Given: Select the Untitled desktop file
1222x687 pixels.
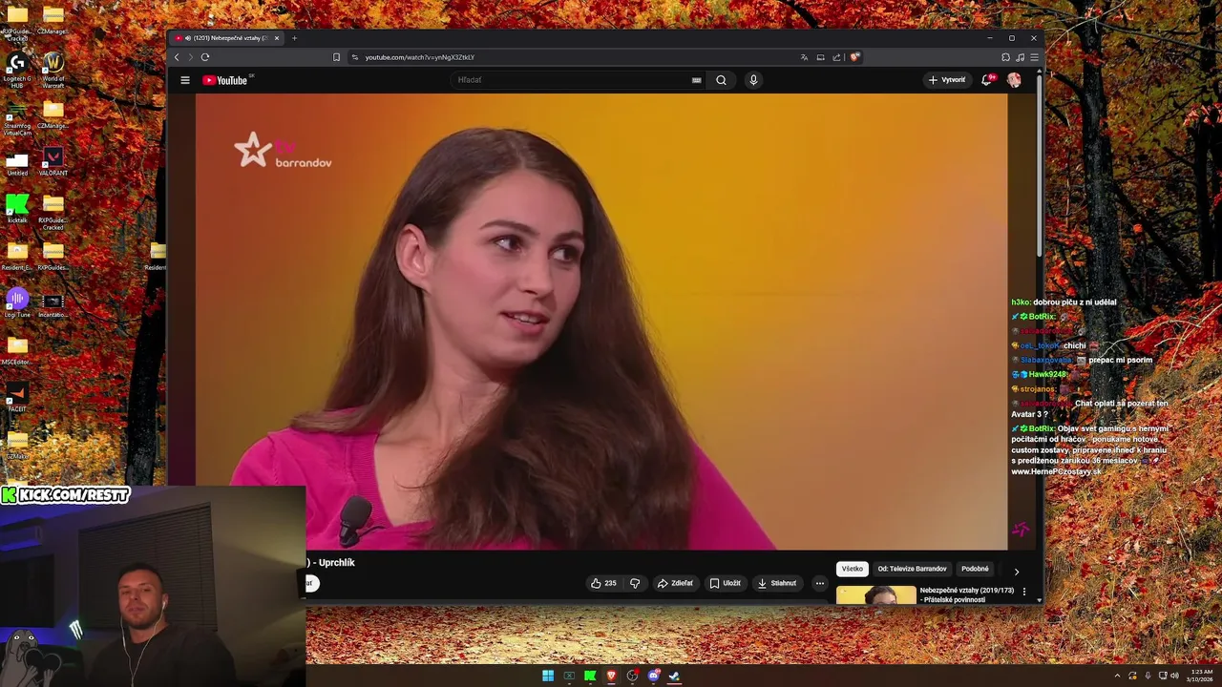Looking at the screenshot, I should pos(17,164).
